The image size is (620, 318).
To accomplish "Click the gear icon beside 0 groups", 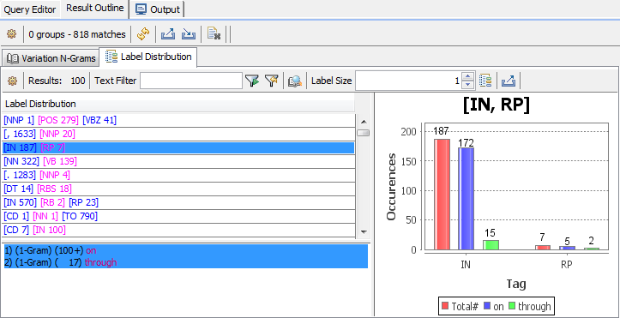I will click(x=11, y=34).
